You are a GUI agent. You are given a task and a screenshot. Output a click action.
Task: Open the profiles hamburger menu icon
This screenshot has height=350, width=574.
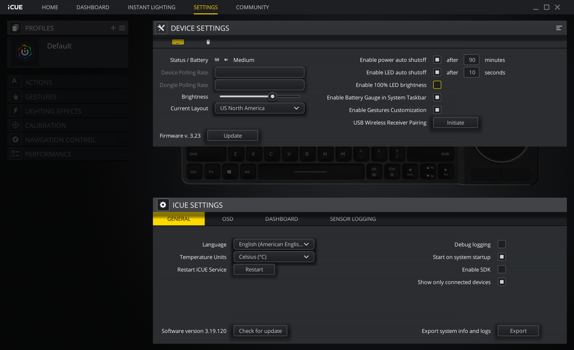122,28
